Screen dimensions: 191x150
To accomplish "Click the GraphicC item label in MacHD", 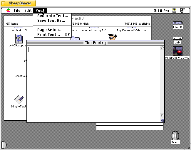I will coord(21,76).
